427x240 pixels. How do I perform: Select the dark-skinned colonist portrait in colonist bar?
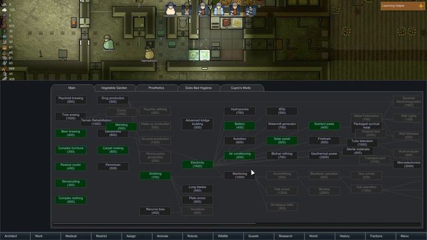point(187,9)
